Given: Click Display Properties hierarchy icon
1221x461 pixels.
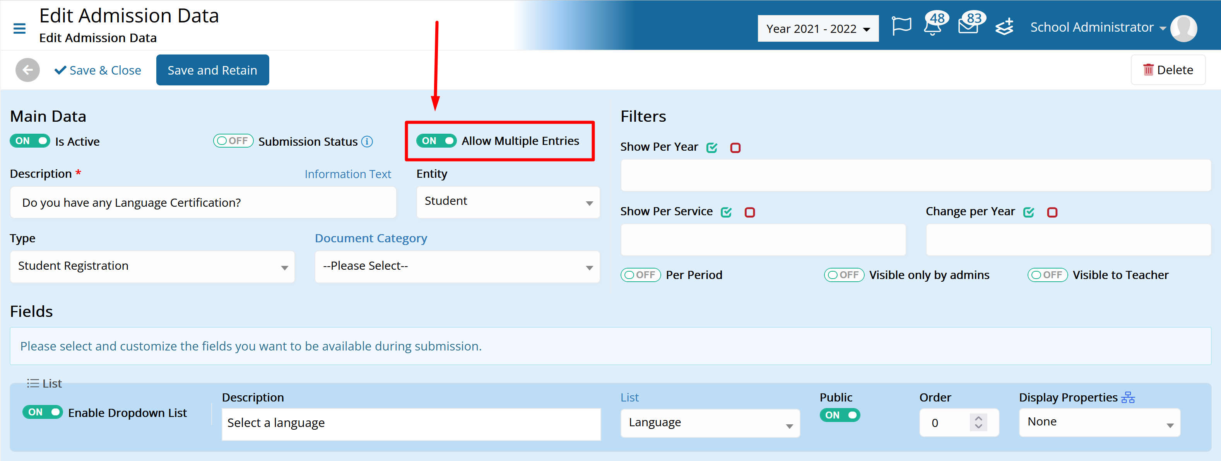Looking at the screenshot, I should 1128,398.
